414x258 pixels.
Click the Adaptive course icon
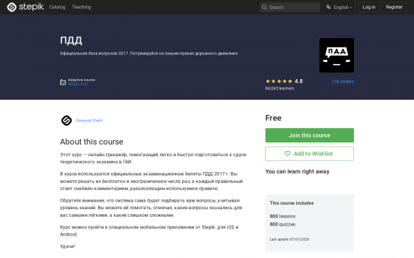click(x=63, y=82)
